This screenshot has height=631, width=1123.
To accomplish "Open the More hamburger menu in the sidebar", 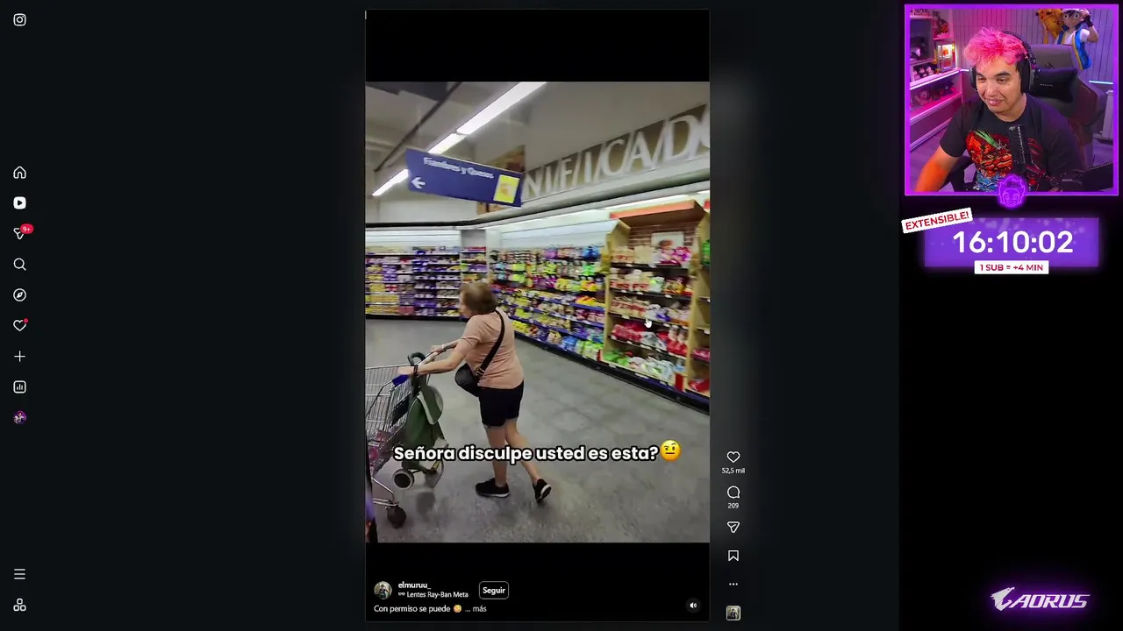I will [19, 574].
